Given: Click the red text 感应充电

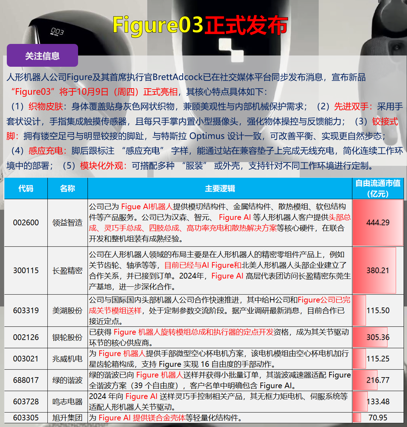Looking at the screenshot, I should (46, 151).
